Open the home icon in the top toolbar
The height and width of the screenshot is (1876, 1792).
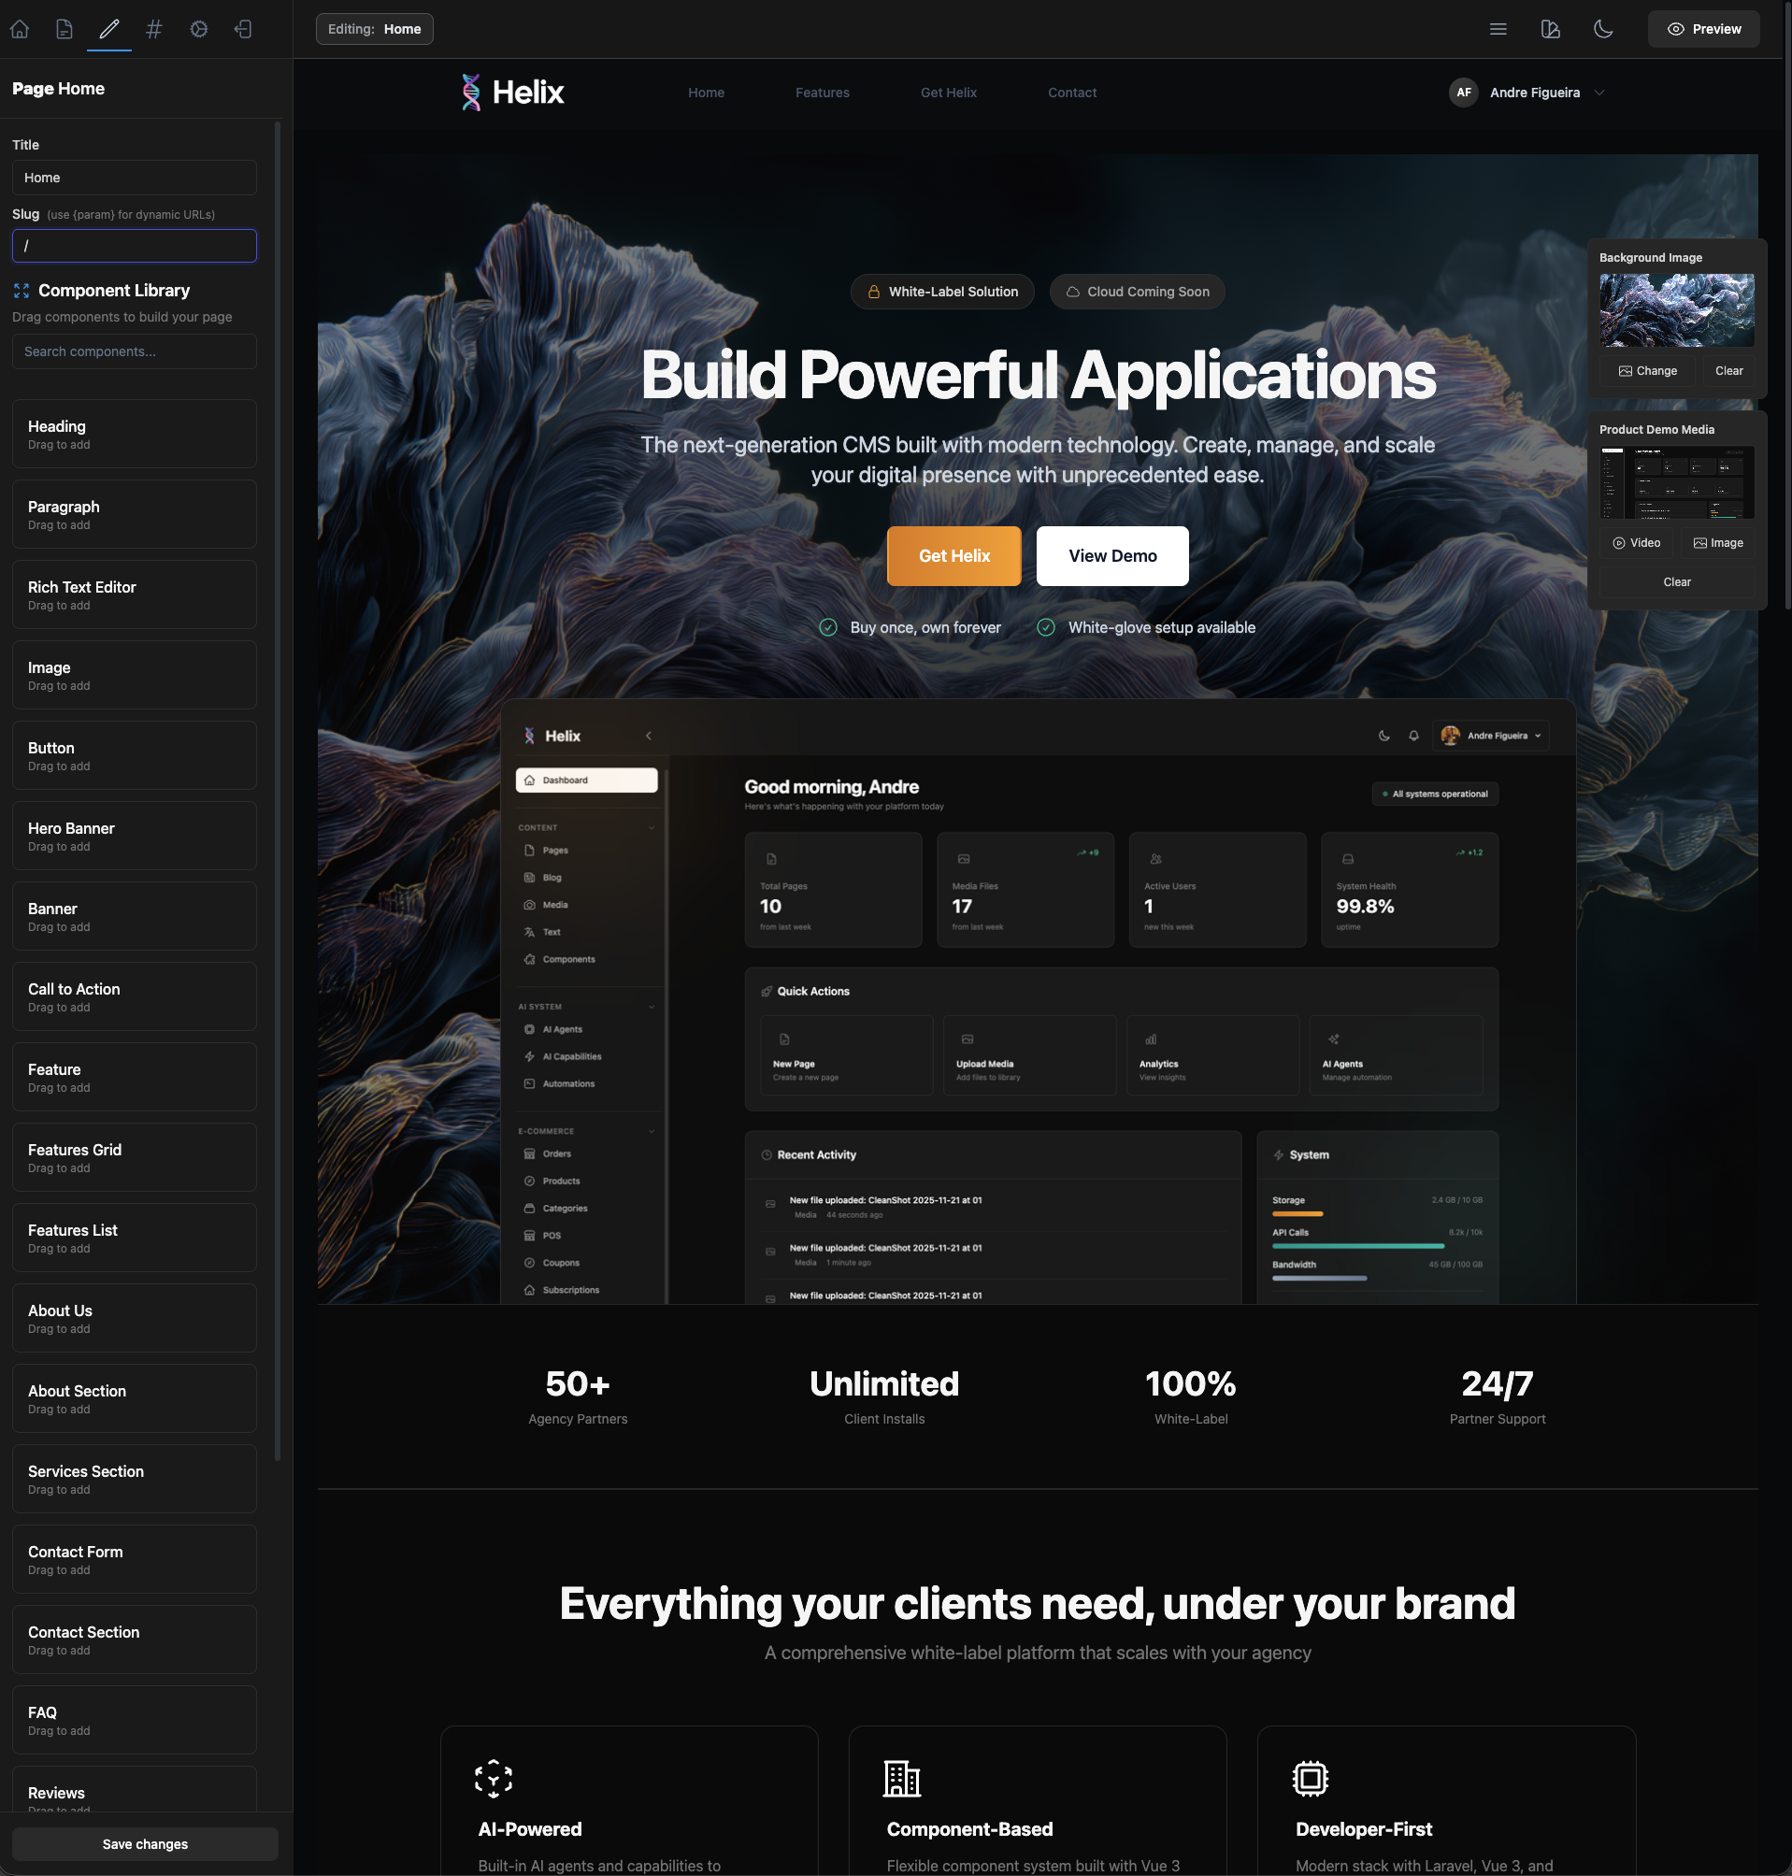pyautogui.click(x=19, y=29)
